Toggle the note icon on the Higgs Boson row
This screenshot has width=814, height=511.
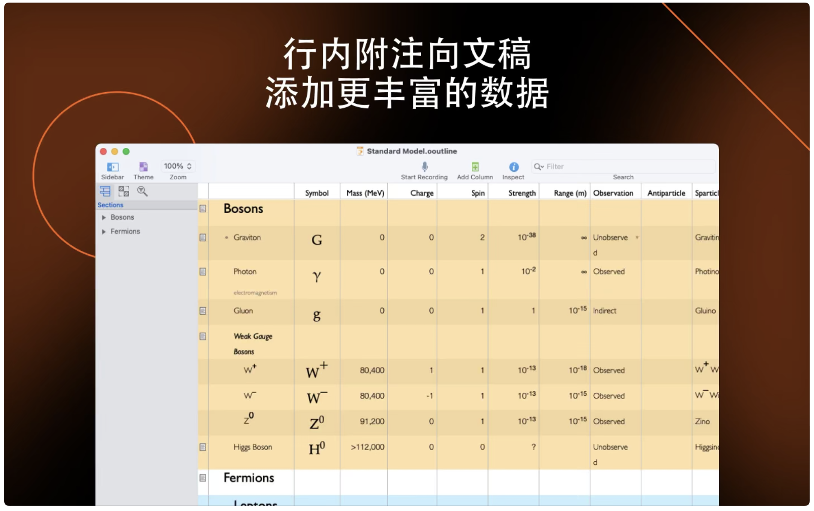click(x=202, y=447)
